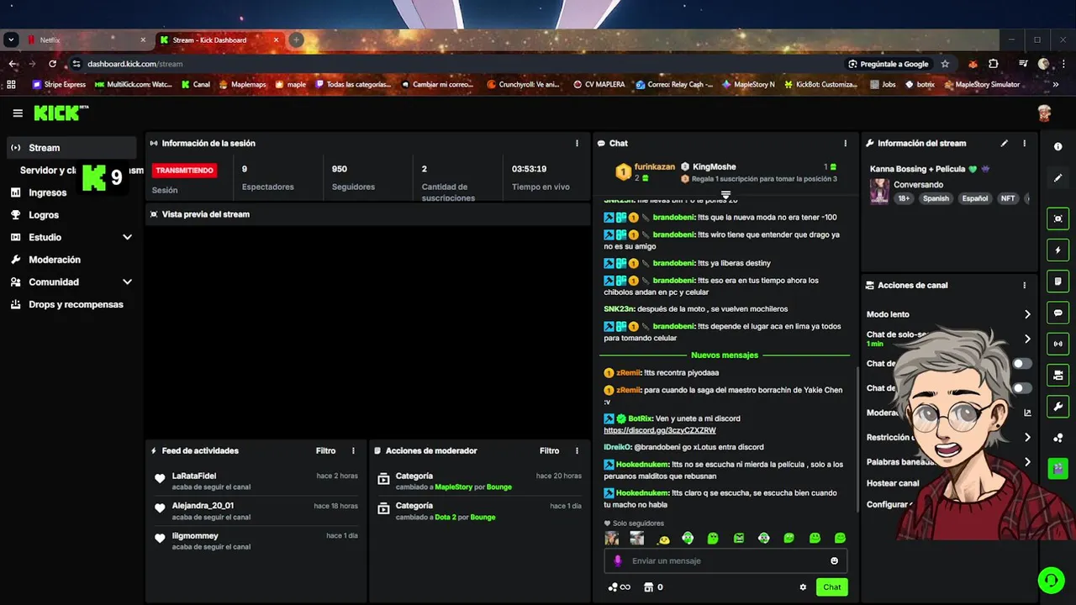Open options menu of Acciones de moderador
The height and width of the screenshot is (605, 1076).
click(577, 451)
